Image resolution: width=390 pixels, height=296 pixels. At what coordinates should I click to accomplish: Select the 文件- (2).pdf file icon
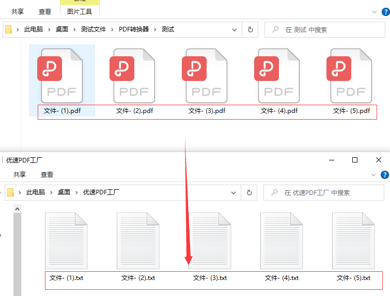[x=132, y=76]
